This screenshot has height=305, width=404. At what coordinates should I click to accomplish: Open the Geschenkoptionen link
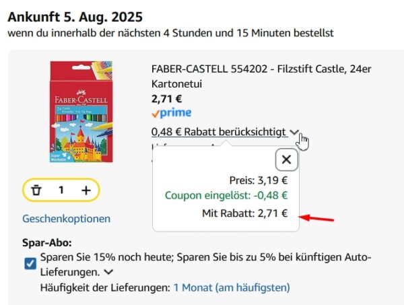coord(66,219)
